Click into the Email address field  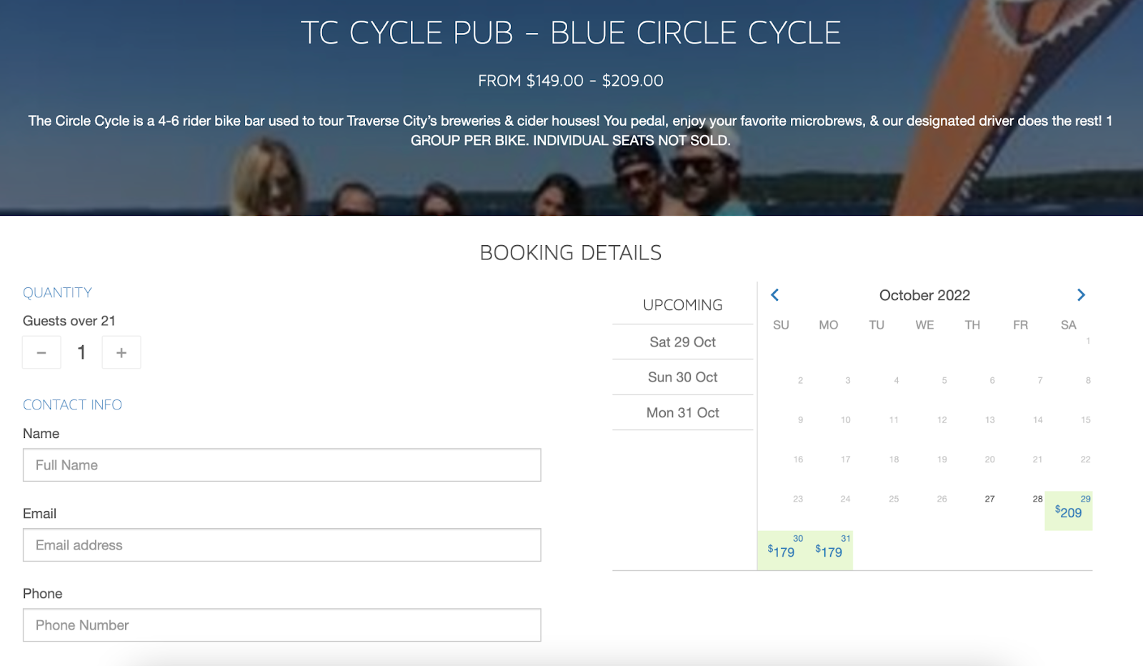click(x=282, y=545)
